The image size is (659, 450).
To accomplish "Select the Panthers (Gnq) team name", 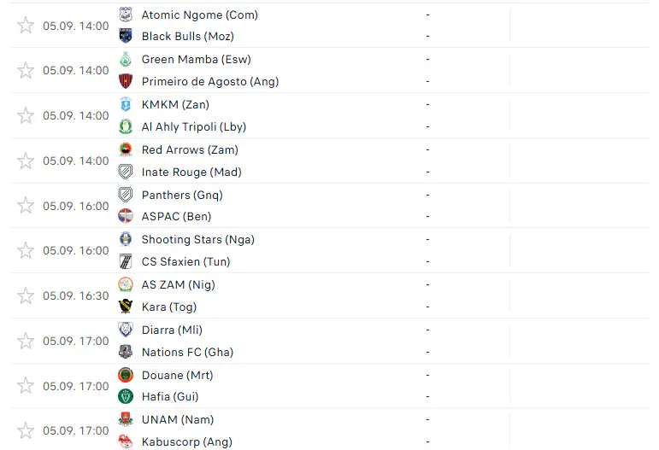I will click(x=182, y=195).
